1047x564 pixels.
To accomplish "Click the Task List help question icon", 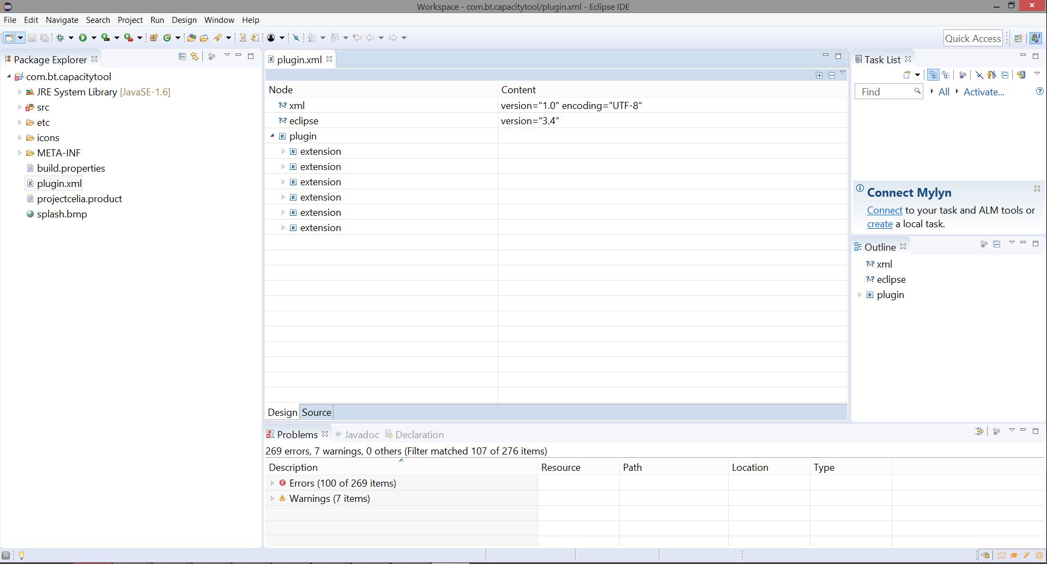I will pyautogui.click(x=1039, y=92).
